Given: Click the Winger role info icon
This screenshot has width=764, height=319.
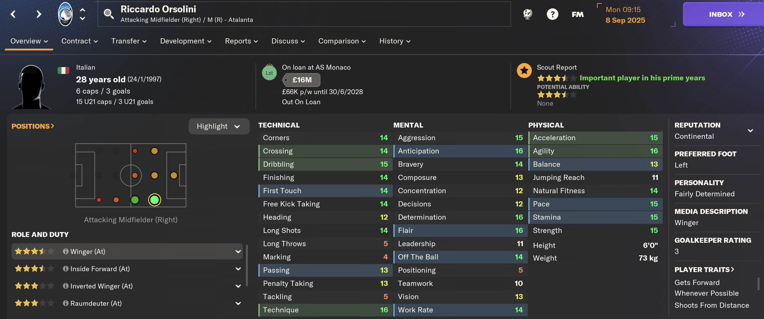Looking at the screenshot, I should (65, 251).
